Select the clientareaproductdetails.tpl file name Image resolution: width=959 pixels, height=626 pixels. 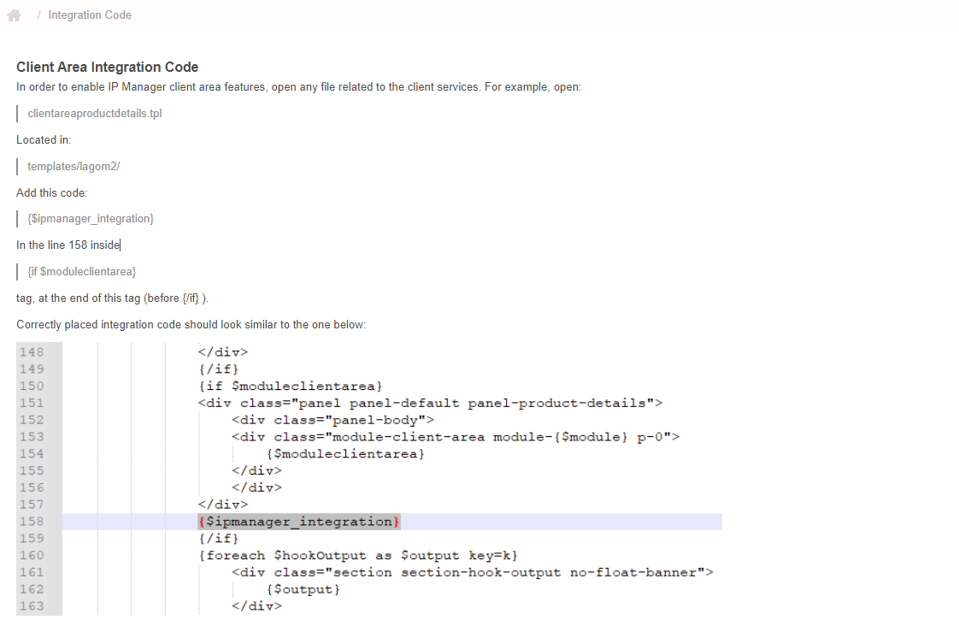coord(95,113)
